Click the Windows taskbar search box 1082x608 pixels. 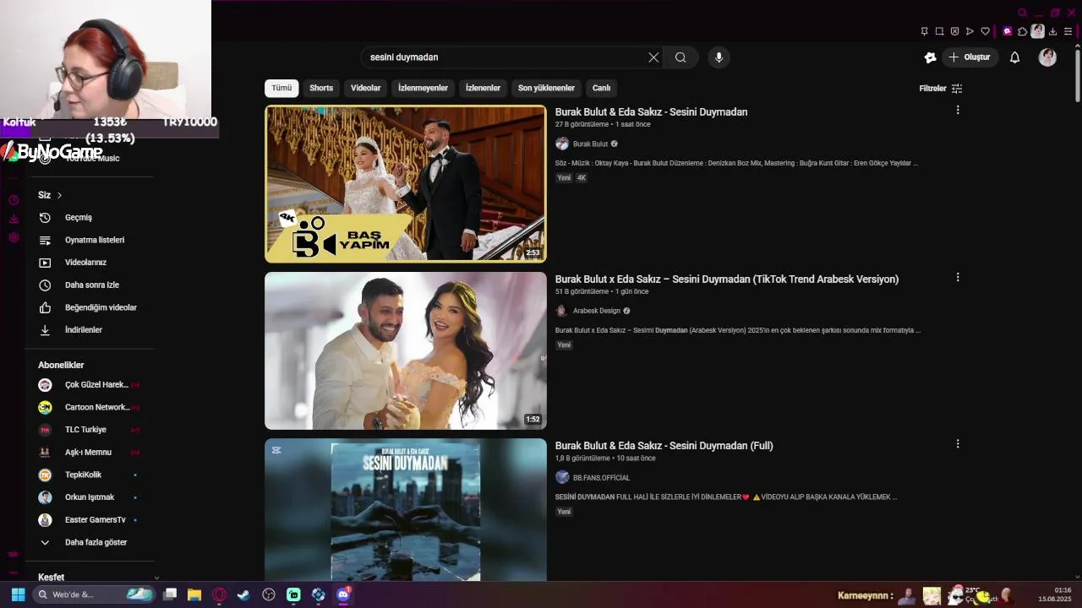95,594
